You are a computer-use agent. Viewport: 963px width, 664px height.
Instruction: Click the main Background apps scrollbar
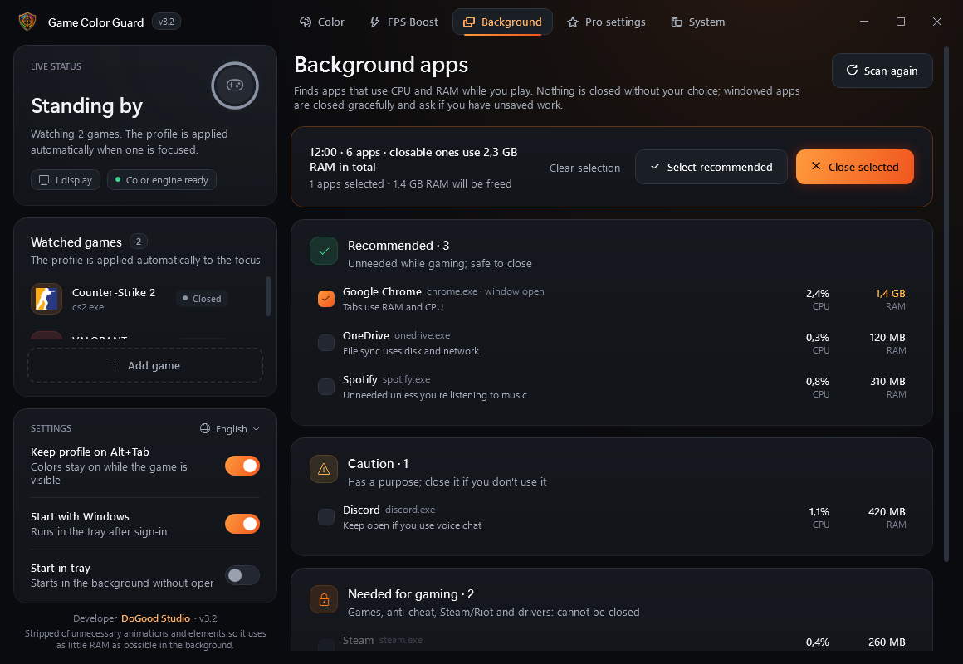[946, 304]
